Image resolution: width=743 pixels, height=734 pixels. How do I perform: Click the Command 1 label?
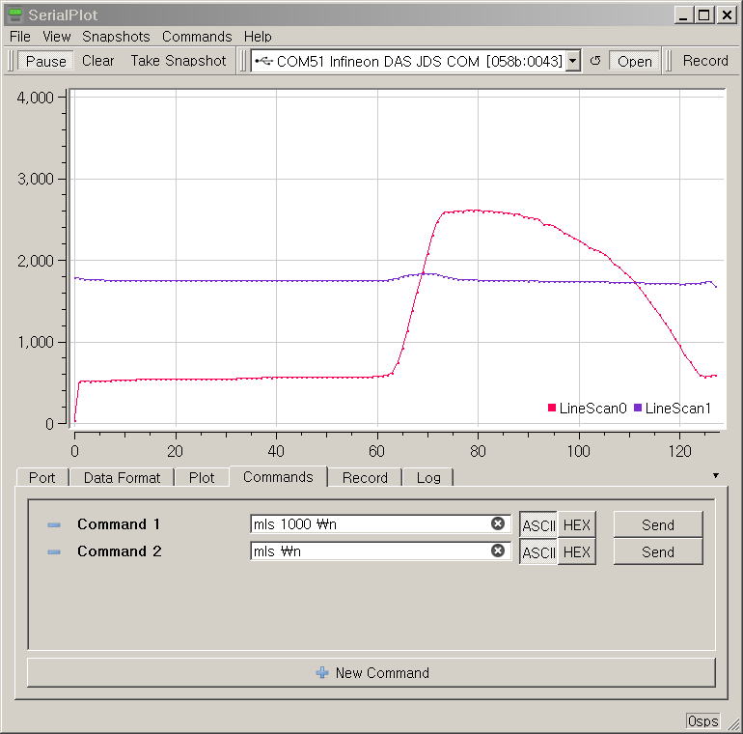coord(119,524)
